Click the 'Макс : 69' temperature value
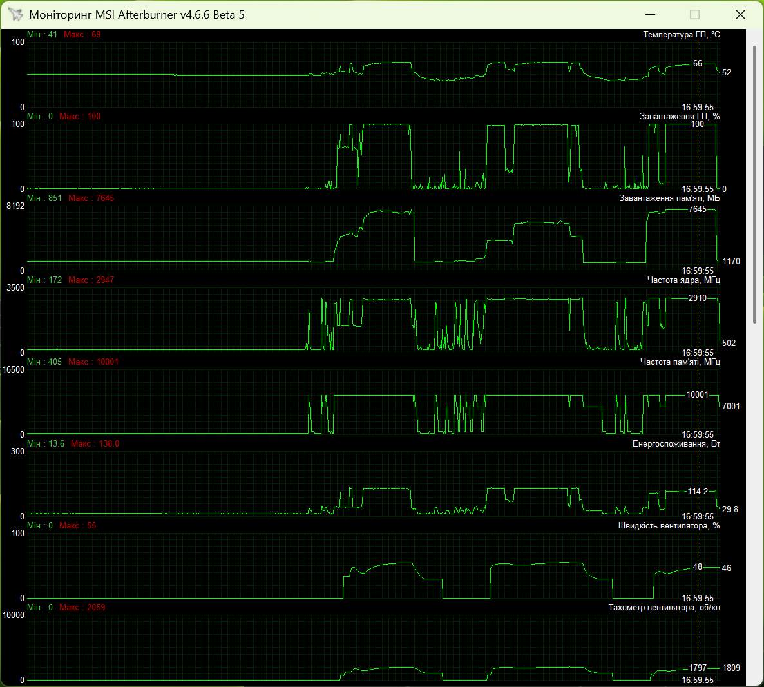The image size is (764, 687). [x=82, y=35]
